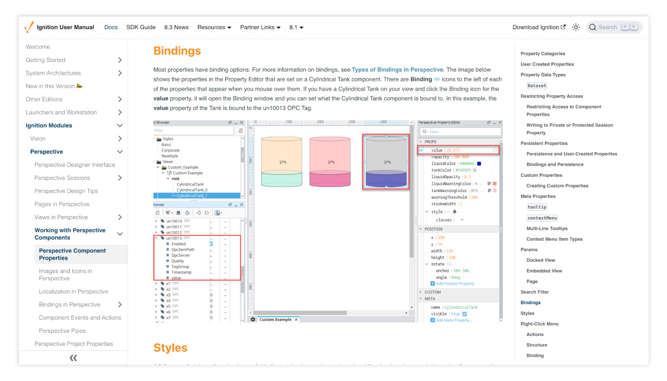667x381 pixels.
Task: Expand the Getting Started sidebar section
Action: (x=120, y=60)
